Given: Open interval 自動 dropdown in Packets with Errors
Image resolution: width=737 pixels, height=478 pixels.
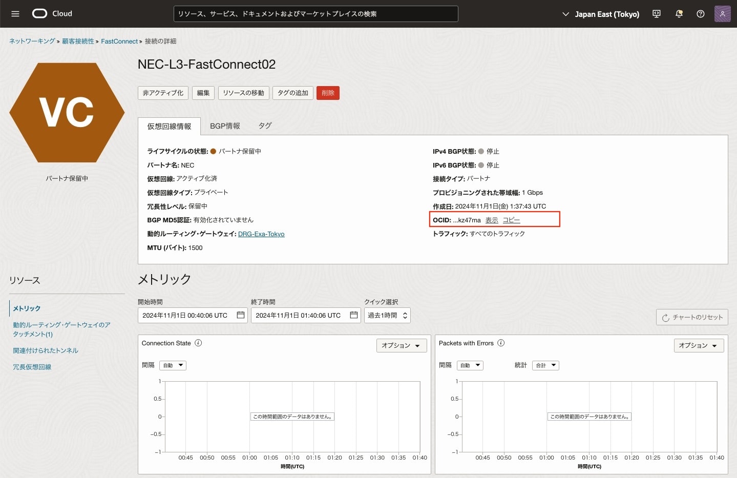Looking at the screenshot, I should pos(470,365).
